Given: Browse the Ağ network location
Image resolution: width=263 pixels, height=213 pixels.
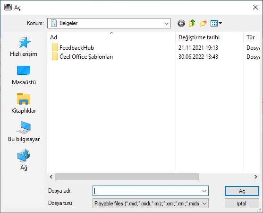Looking at the screenshot, I should click(x=24, y=160).
